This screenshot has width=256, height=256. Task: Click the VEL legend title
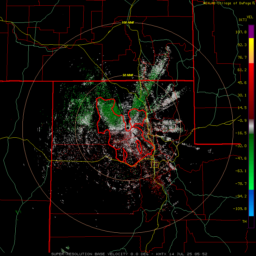(x=250, y=17)
